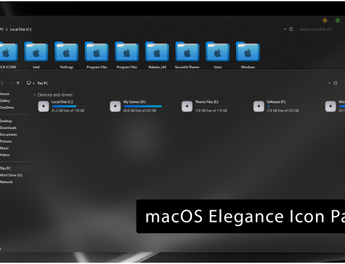The height and width of the screenshot is (264, 345).
Task: Open Pictures in the sidebar
Action: click(6, 141)
